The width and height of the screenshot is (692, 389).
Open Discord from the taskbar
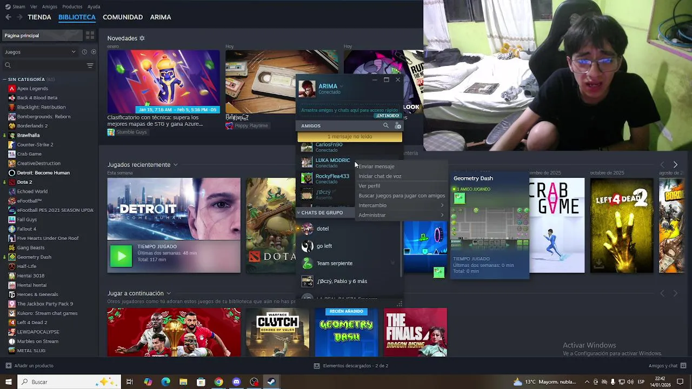(236, 382)
